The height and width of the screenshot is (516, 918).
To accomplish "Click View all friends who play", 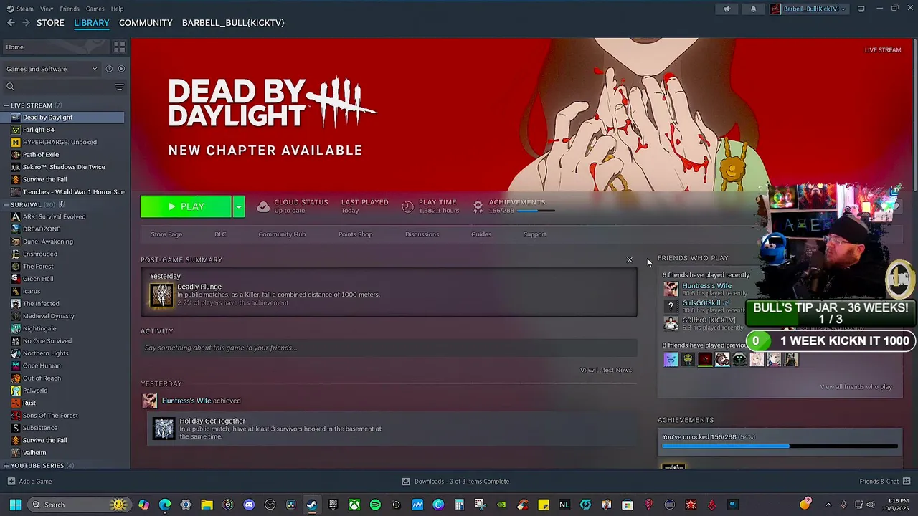I will pyautogui.click(x=856, y=387).
